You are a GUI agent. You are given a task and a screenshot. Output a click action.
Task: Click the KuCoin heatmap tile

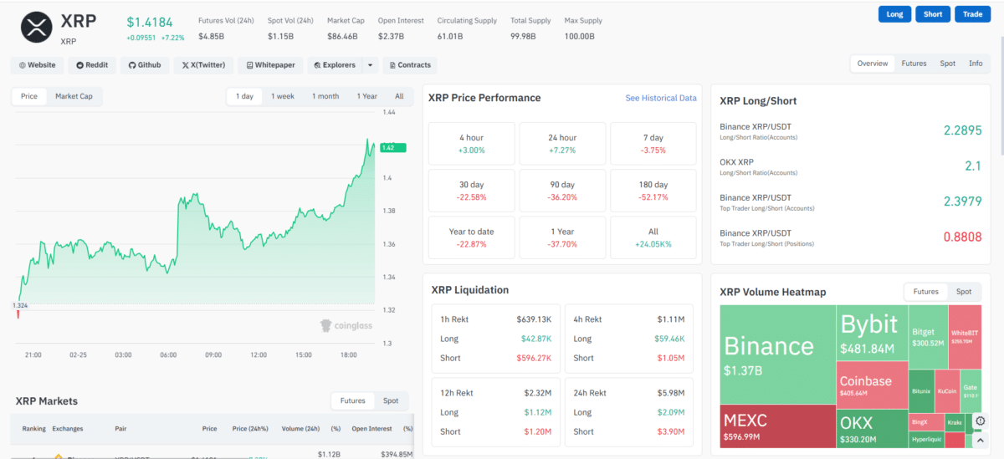pyautogui.click(x=947, y=390)
